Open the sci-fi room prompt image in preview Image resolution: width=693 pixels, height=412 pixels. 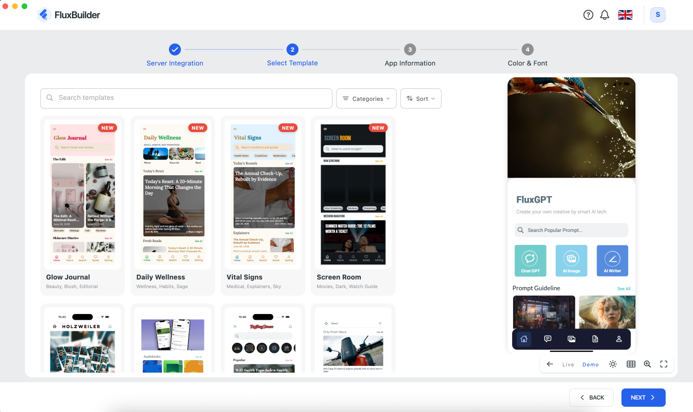544,312
